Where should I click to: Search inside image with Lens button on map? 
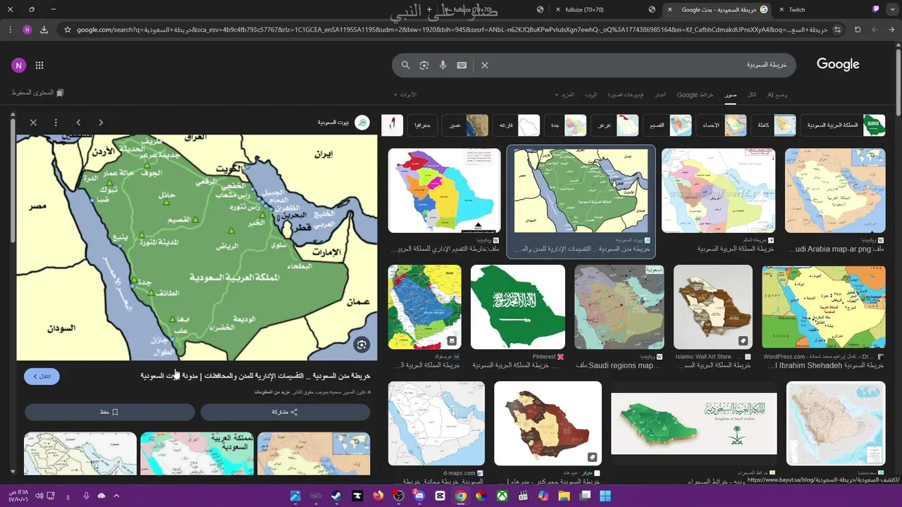362,344
